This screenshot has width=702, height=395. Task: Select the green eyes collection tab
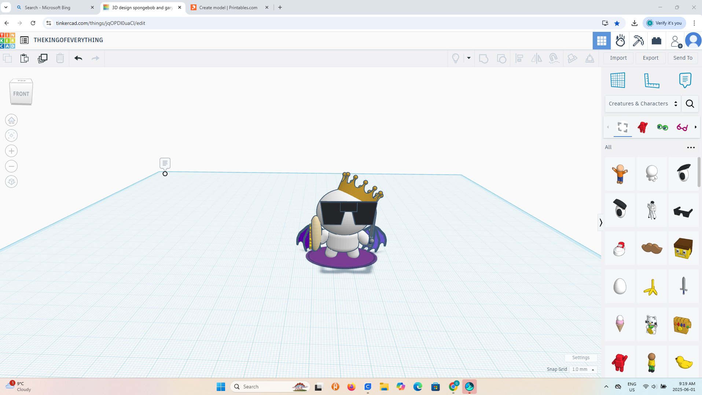pyautogui.click(x=662, y=127)
